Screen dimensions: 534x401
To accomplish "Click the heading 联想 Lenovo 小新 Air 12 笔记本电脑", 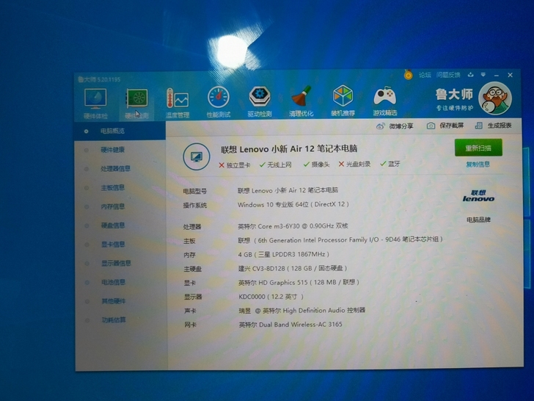I will pyautogui.click(x=289, y=149).
